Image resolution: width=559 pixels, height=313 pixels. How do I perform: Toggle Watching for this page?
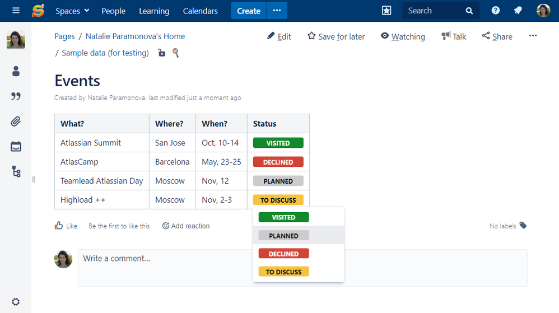click(x=403, y=36)
